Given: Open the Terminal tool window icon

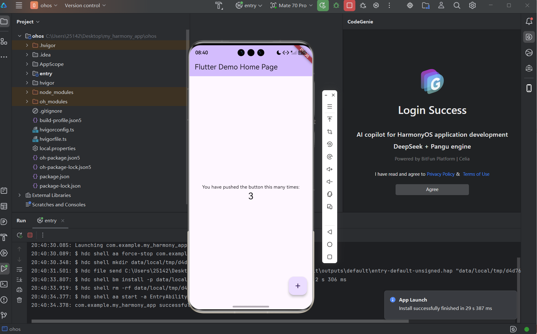Looking at the screenshot, I should click(x=4, y=284).
